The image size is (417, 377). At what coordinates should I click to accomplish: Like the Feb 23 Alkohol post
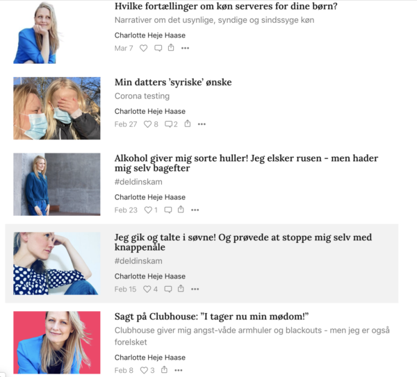pyautogui.click(x=151, y=210)
